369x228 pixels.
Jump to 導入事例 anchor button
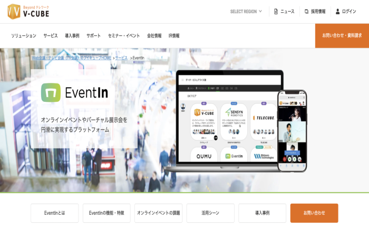(x=262, y=213)
